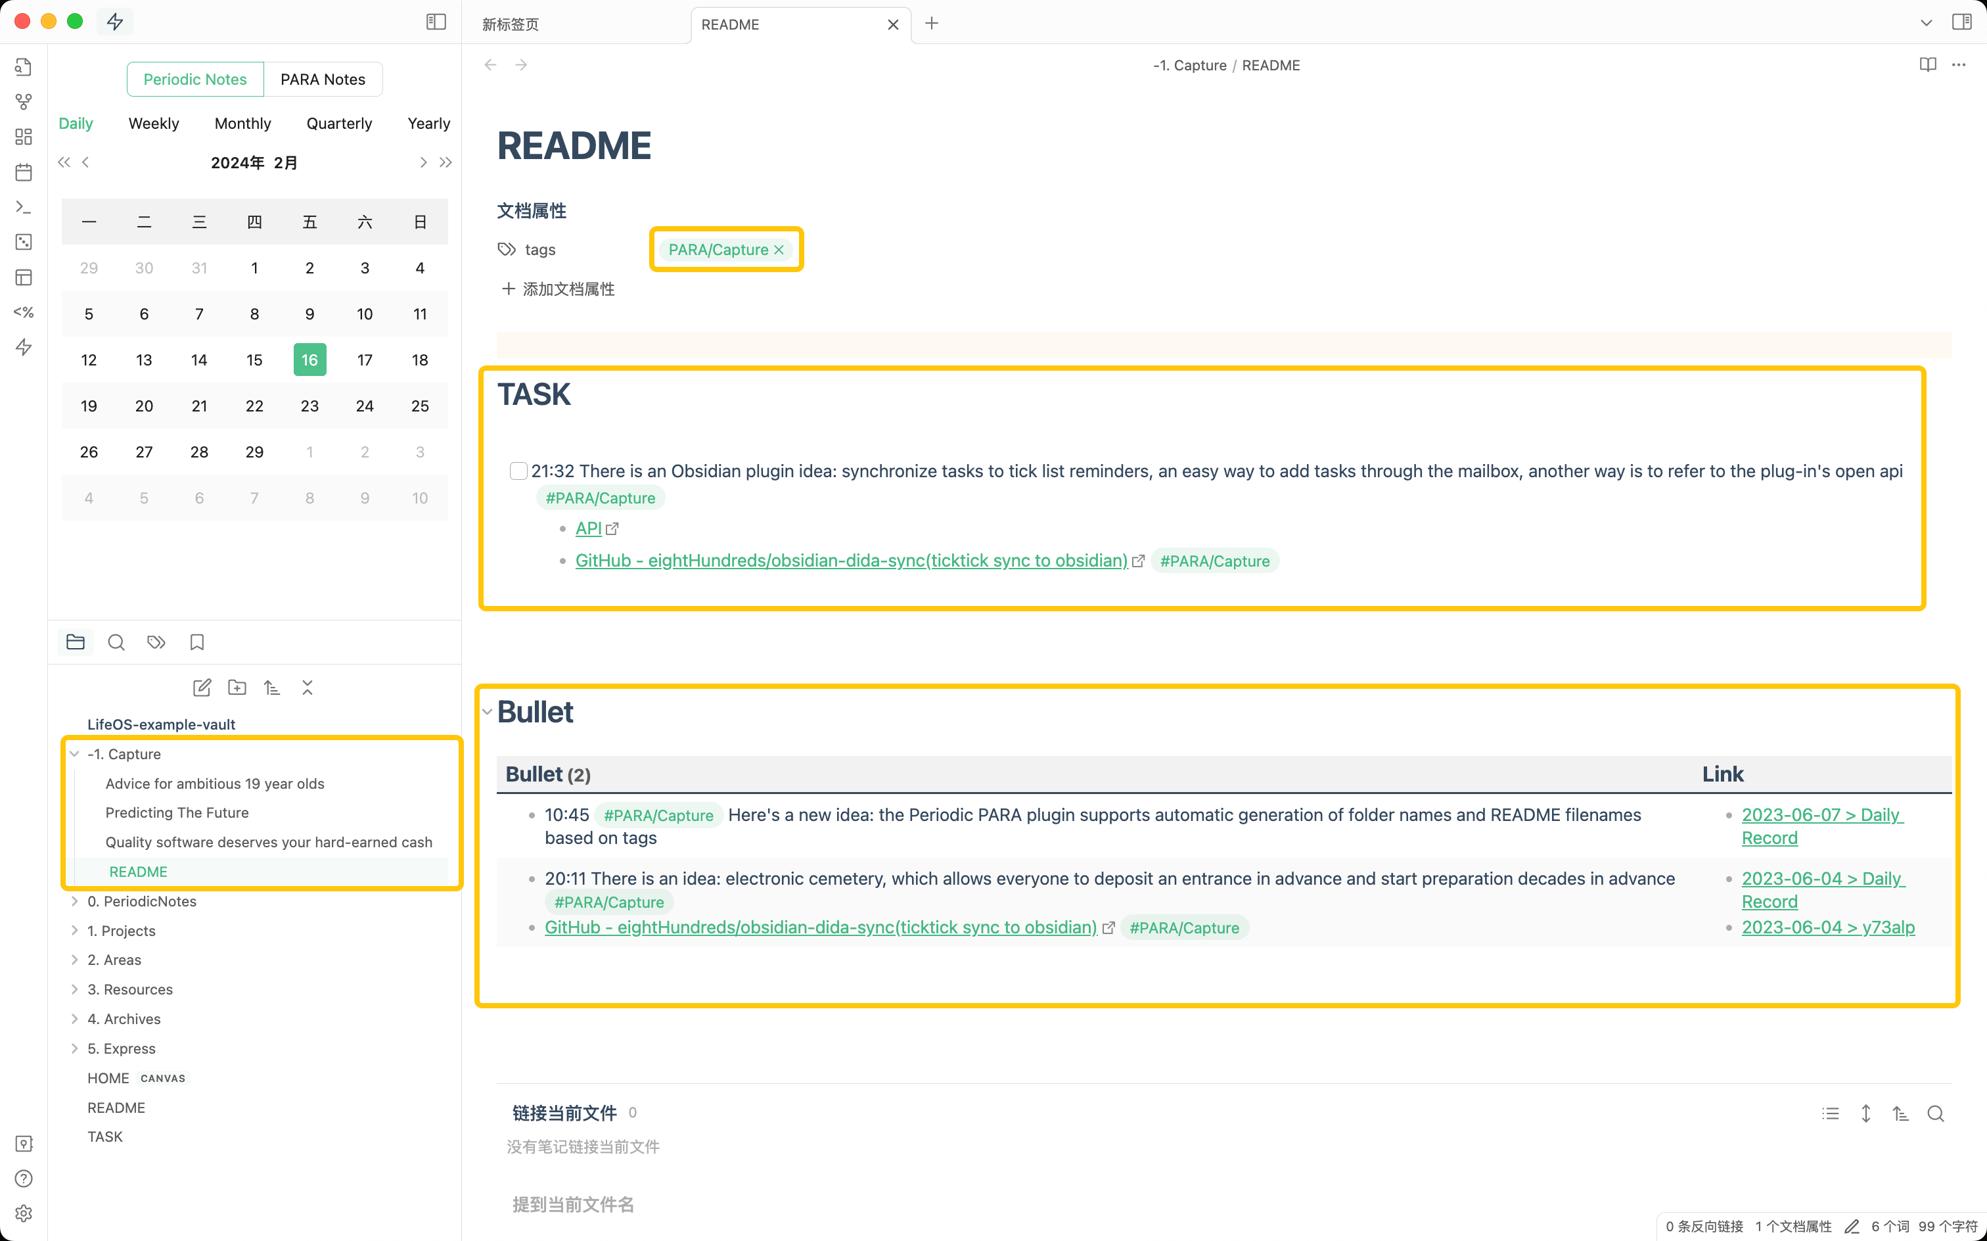Open the canvas icon in ribbon

24,137
